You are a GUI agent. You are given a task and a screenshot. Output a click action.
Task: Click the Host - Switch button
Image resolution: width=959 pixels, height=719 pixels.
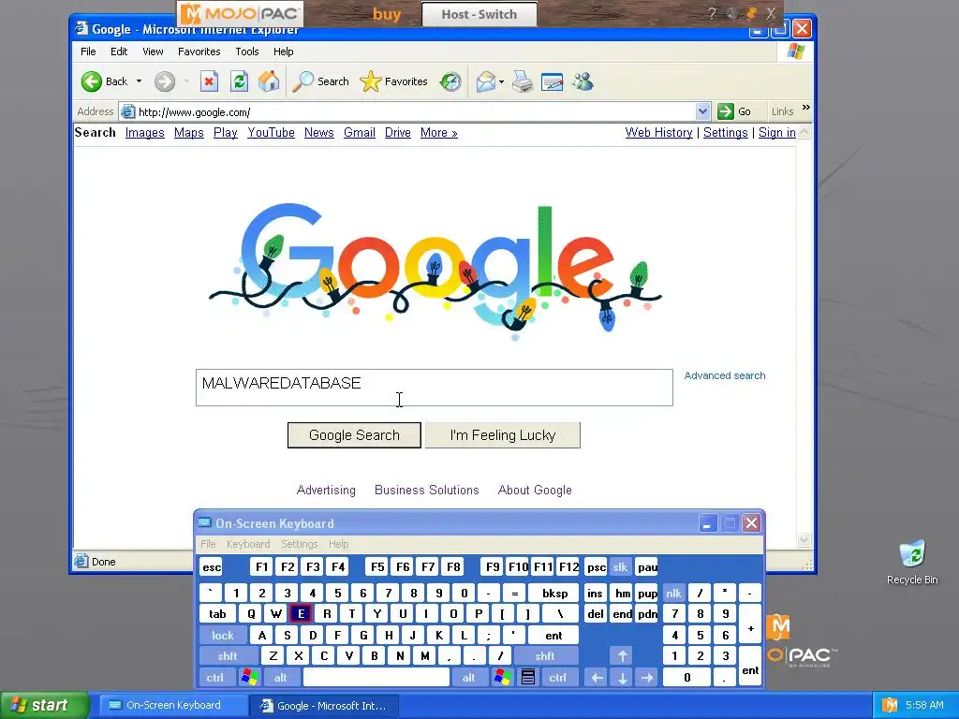point(479,14)
